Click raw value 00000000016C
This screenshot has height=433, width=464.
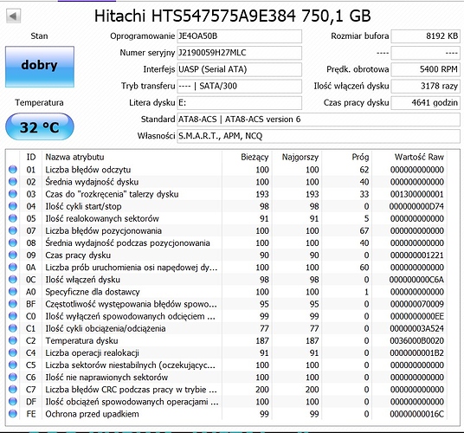417,414
